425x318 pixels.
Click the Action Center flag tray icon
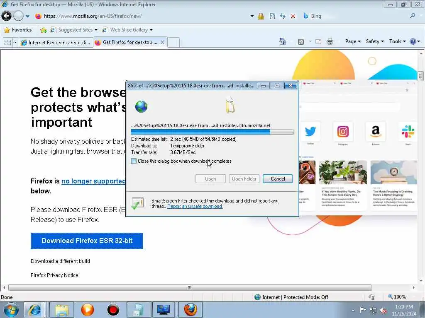[363, 310]
